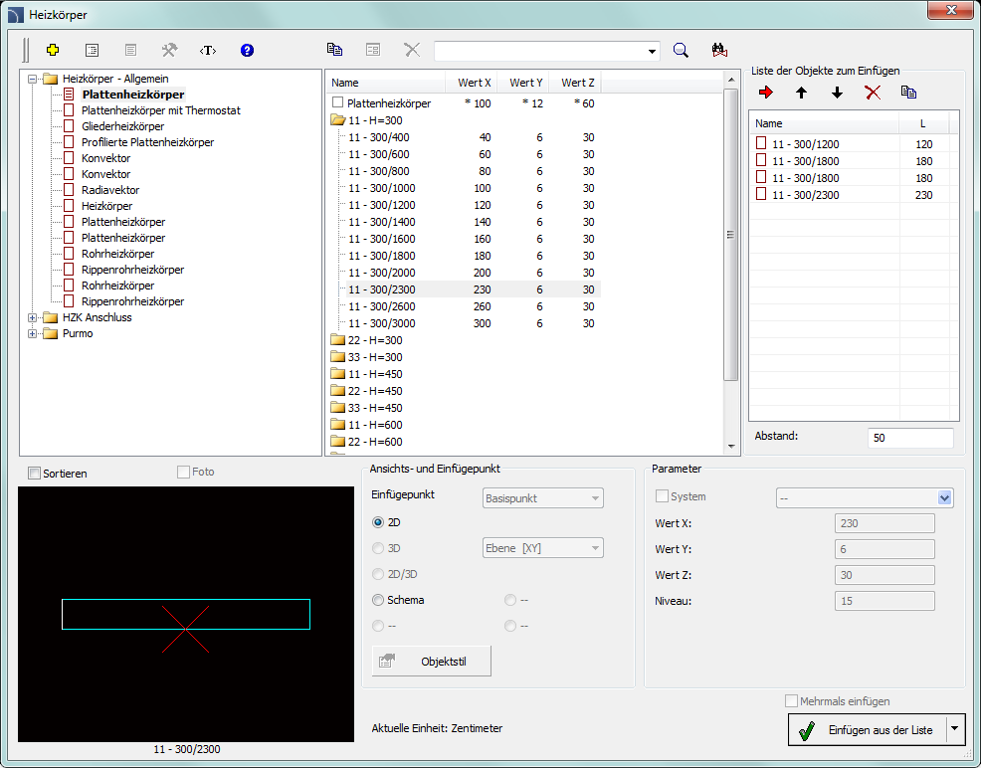Click the table's vertical scrollbar thumb
The image size is (981, 768).
coord(730,235)
